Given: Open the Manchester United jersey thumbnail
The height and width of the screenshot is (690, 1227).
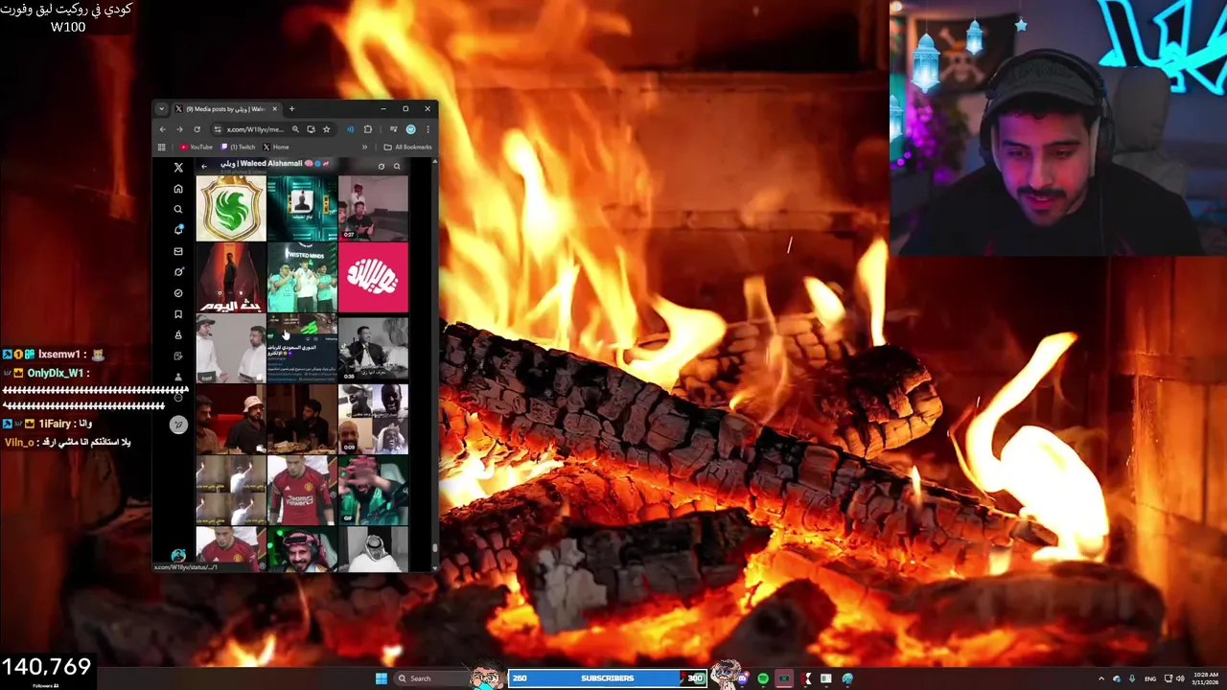Looking at the screenshot, I should [x=302, y=491].
